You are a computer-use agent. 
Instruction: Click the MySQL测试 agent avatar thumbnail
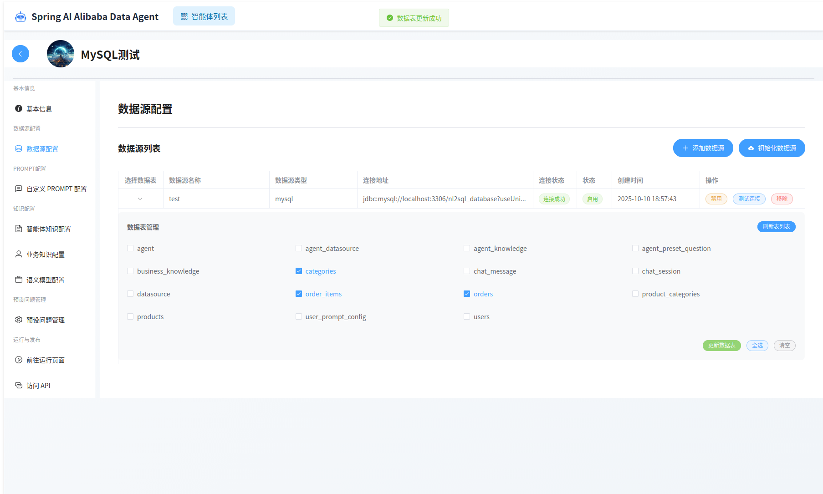[x=61, y=54]
